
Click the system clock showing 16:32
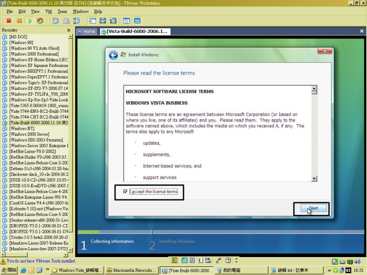pyautogui.click(x=358, y=270)
